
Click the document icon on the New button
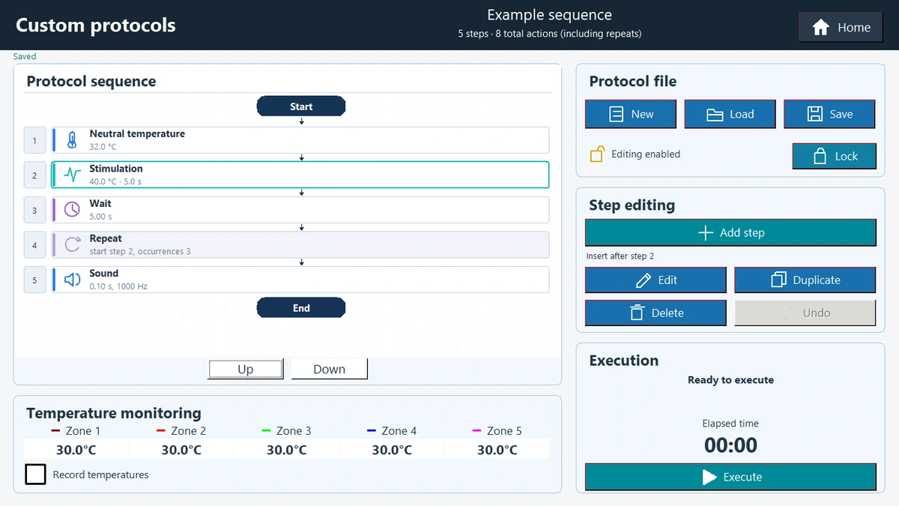tap(617, 114)
